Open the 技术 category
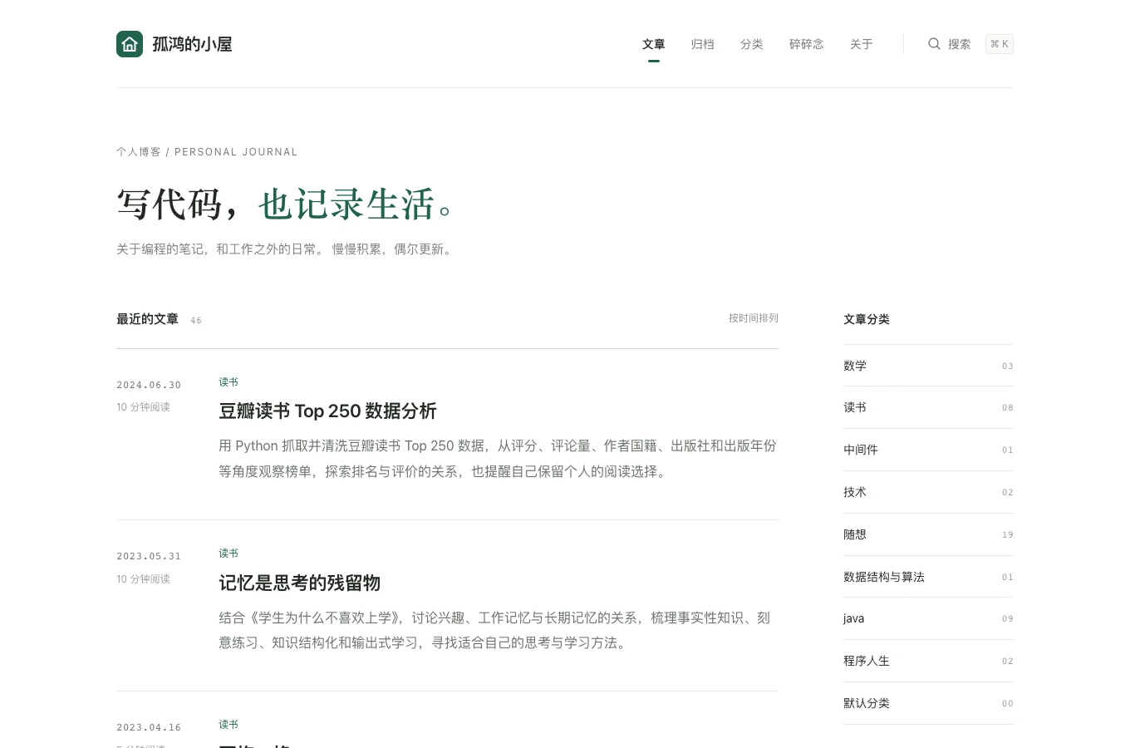 928,492
